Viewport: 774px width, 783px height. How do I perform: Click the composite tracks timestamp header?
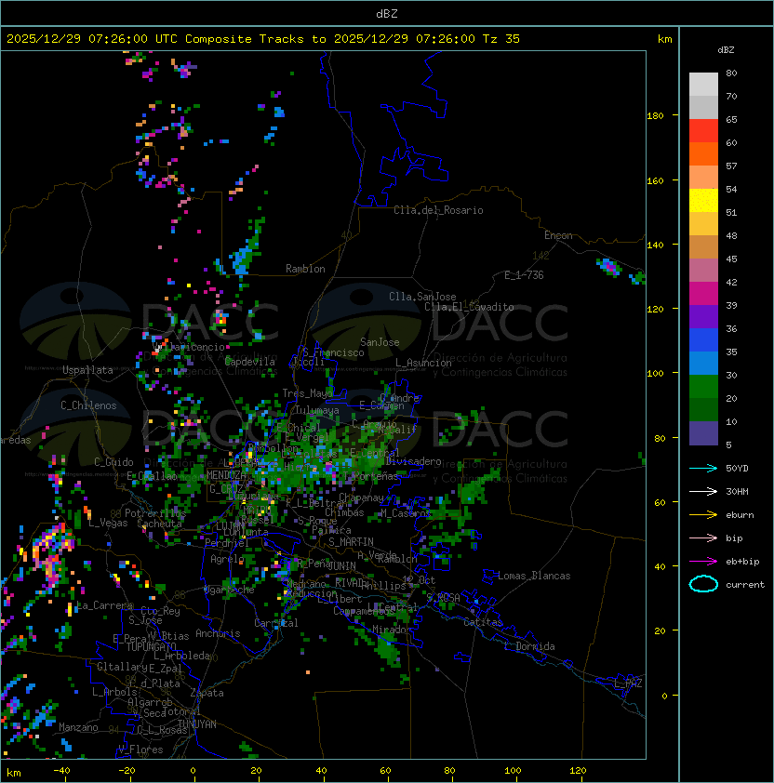point(263,39)
